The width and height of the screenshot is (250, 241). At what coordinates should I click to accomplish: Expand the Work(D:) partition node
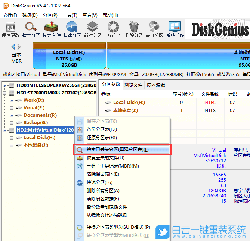(x=12, y=100)
